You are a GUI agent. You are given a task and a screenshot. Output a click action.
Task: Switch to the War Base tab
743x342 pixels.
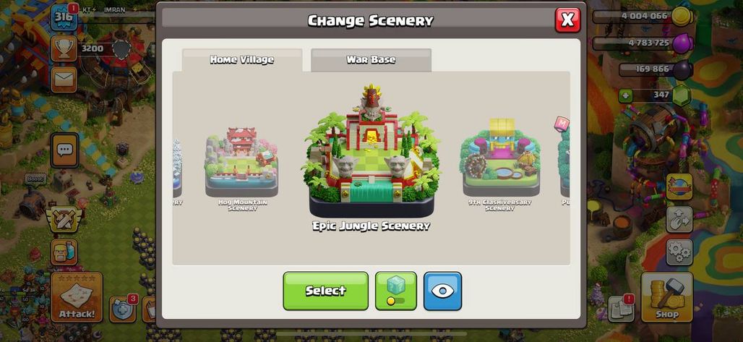coord(371,60)
